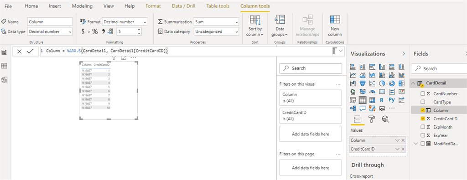Open Data category dropdown showing Uncategorized

(216, 31)
